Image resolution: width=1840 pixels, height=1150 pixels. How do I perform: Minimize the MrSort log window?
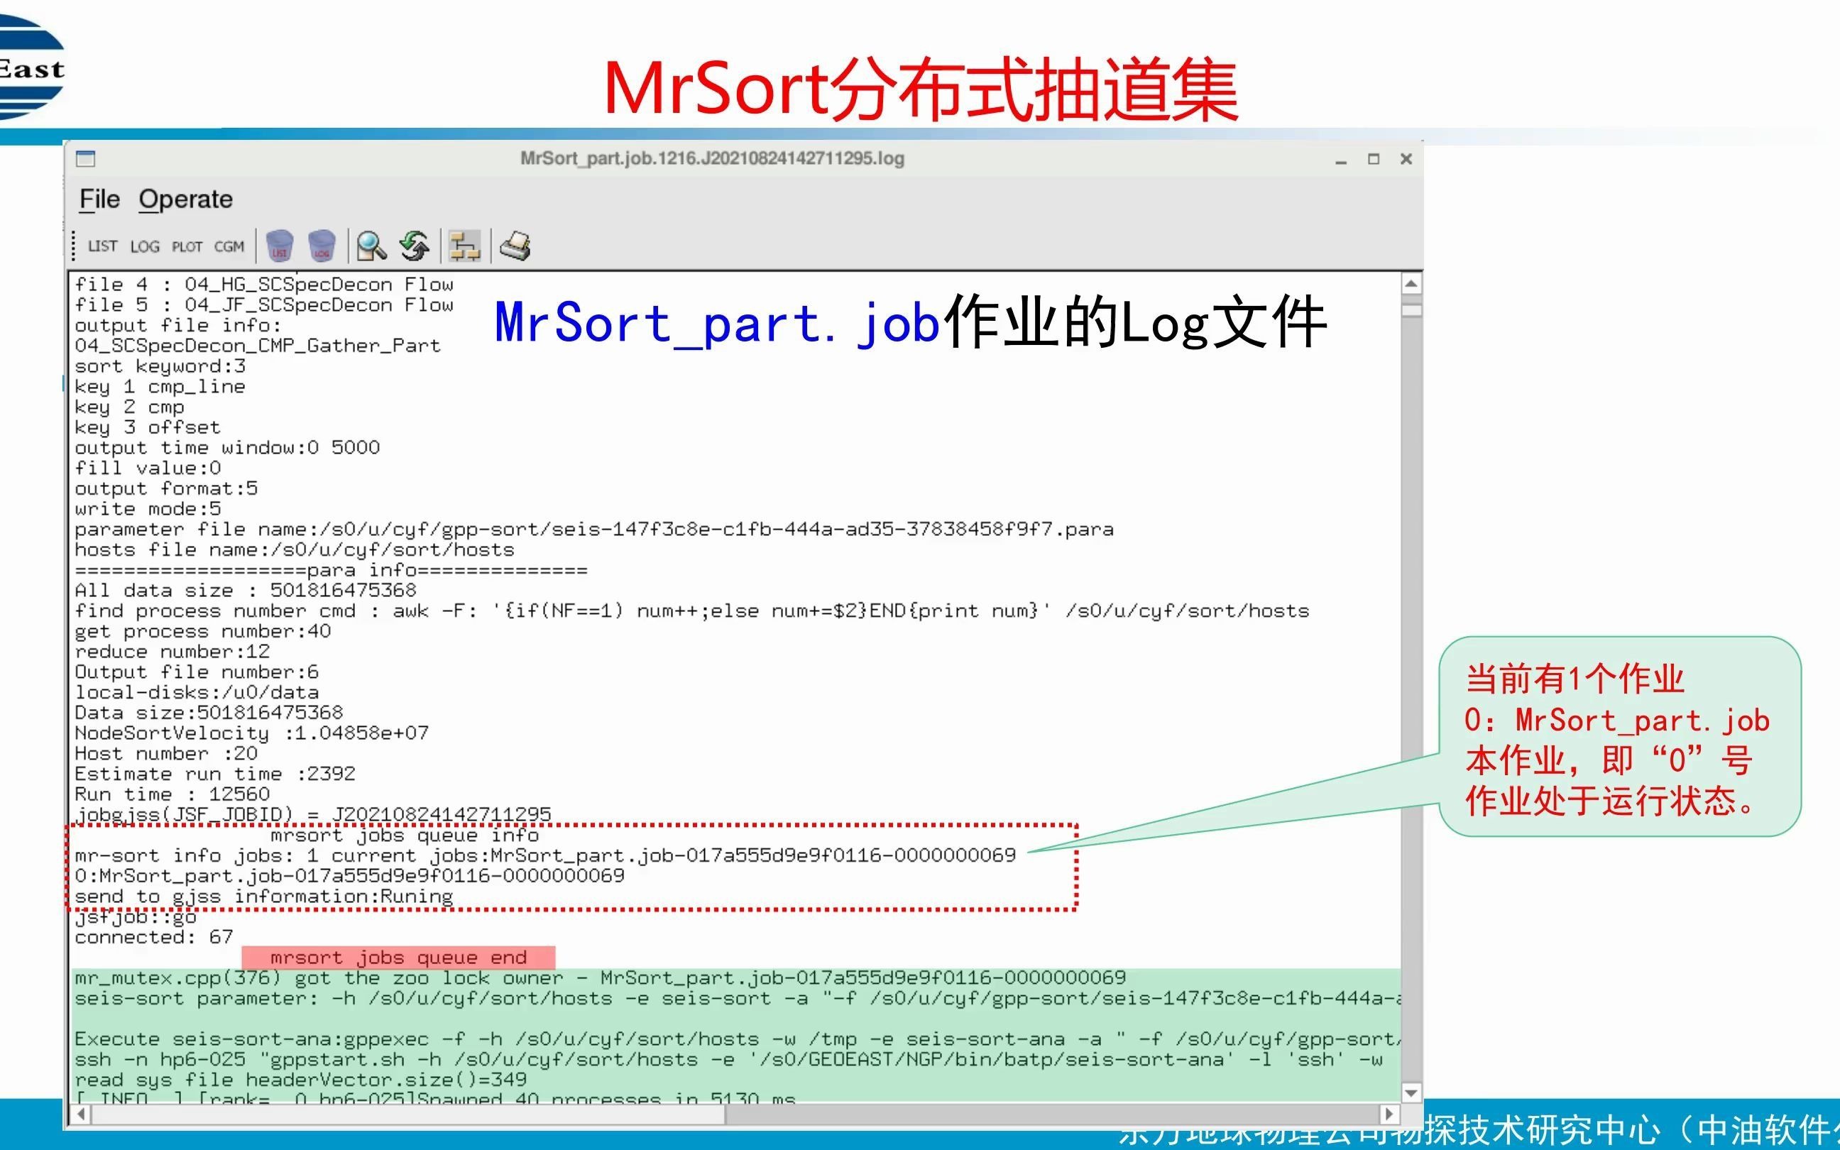1340,160
